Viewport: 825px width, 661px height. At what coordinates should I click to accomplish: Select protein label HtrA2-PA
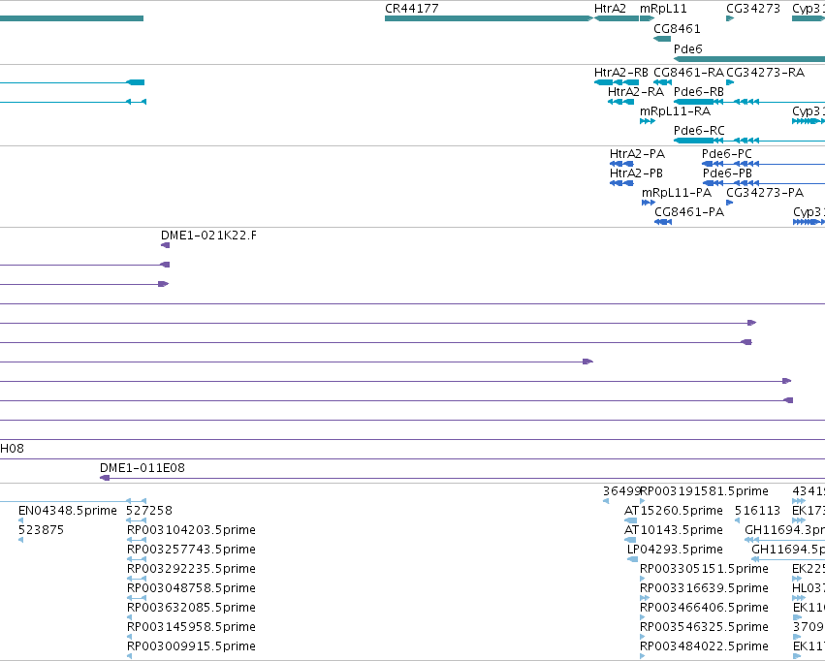pyautogui.click(x=637, y=154)
